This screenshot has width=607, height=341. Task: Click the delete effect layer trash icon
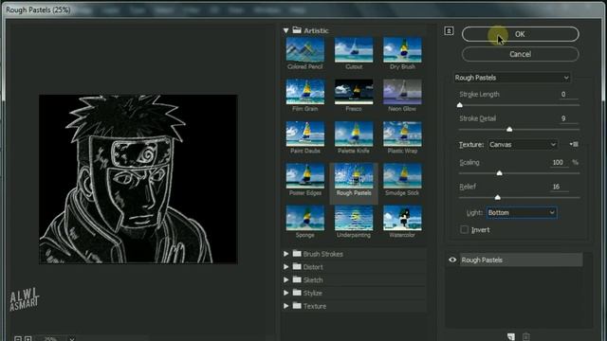tap(525, 337)
